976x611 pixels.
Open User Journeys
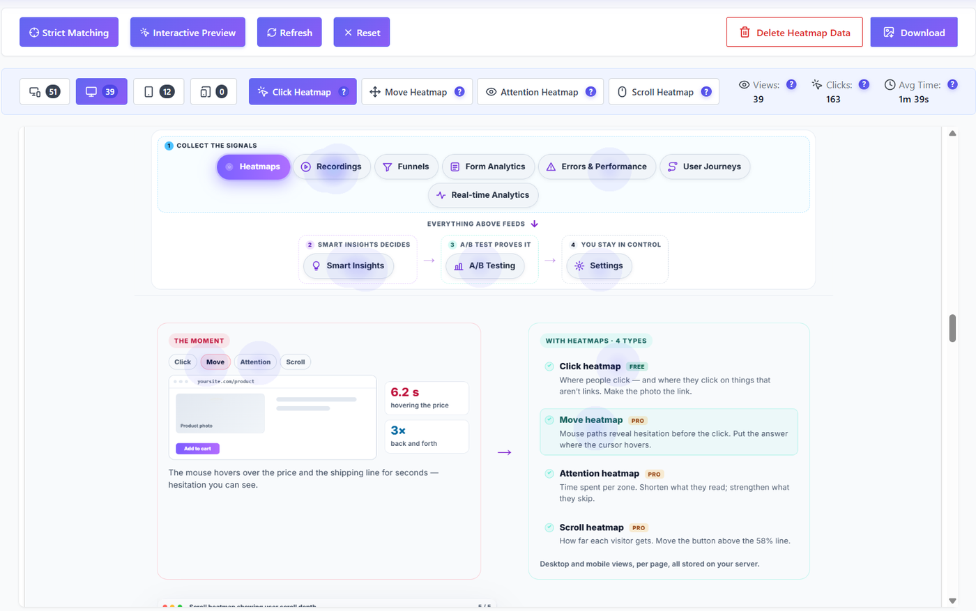pos(705,167)
